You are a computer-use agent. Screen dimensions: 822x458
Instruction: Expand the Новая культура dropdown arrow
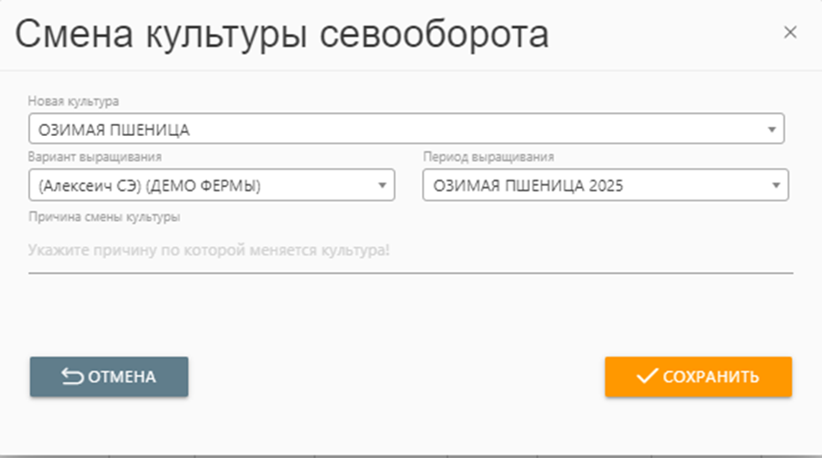[772, 130]
